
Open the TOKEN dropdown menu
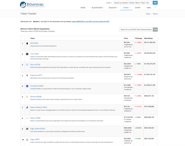coord(127,8)
